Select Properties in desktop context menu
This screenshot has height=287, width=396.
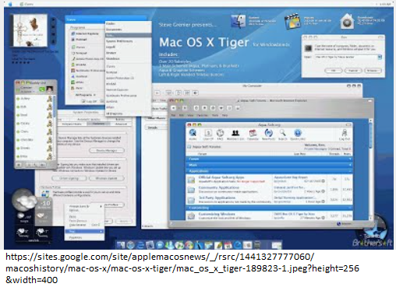coord(76,237)
